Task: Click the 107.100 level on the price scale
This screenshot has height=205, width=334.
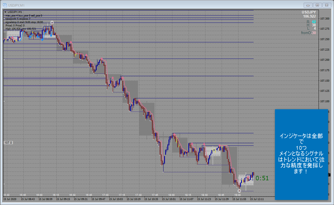Action: click(325, 101)
